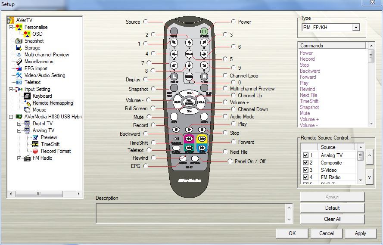Click the Clear All button
The width and height of the screenshot is (383, 245).
[x=332, y=219]
